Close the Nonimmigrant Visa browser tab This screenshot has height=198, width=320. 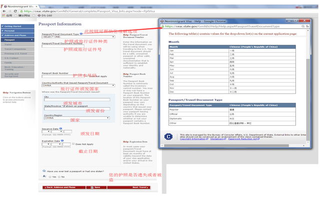(x=36, y=6)
